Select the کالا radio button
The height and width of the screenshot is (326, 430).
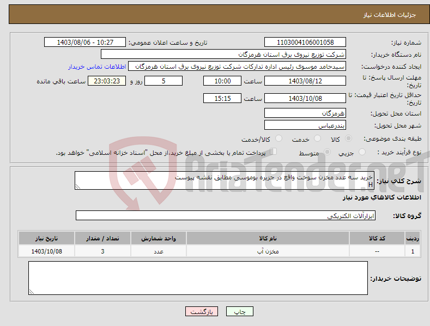[348, 138]
